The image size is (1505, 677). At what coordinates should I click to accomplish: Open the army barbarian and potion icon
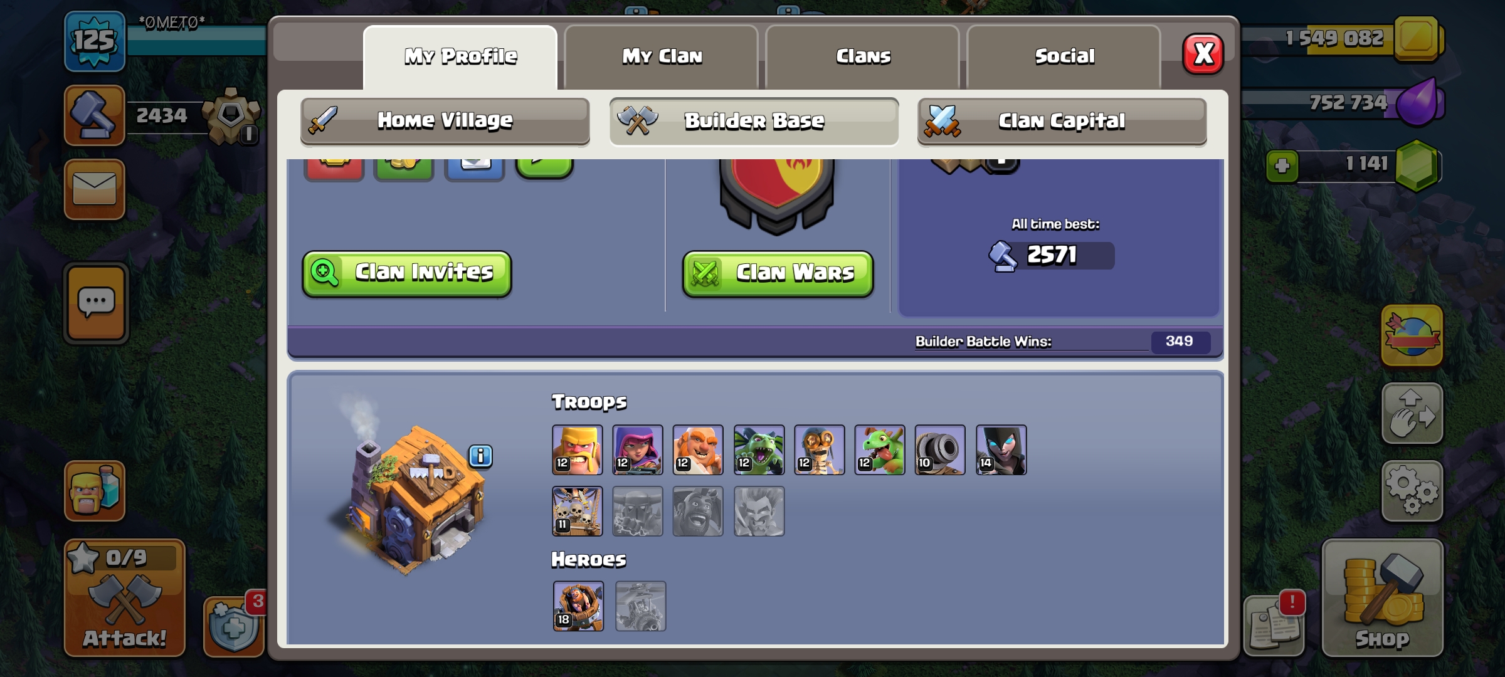pos(95,491)
